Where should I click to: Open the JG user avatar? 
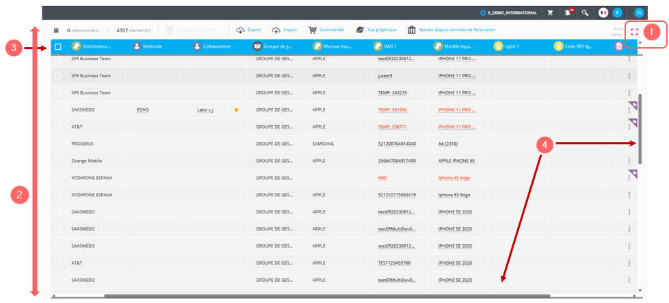(639, 12)
